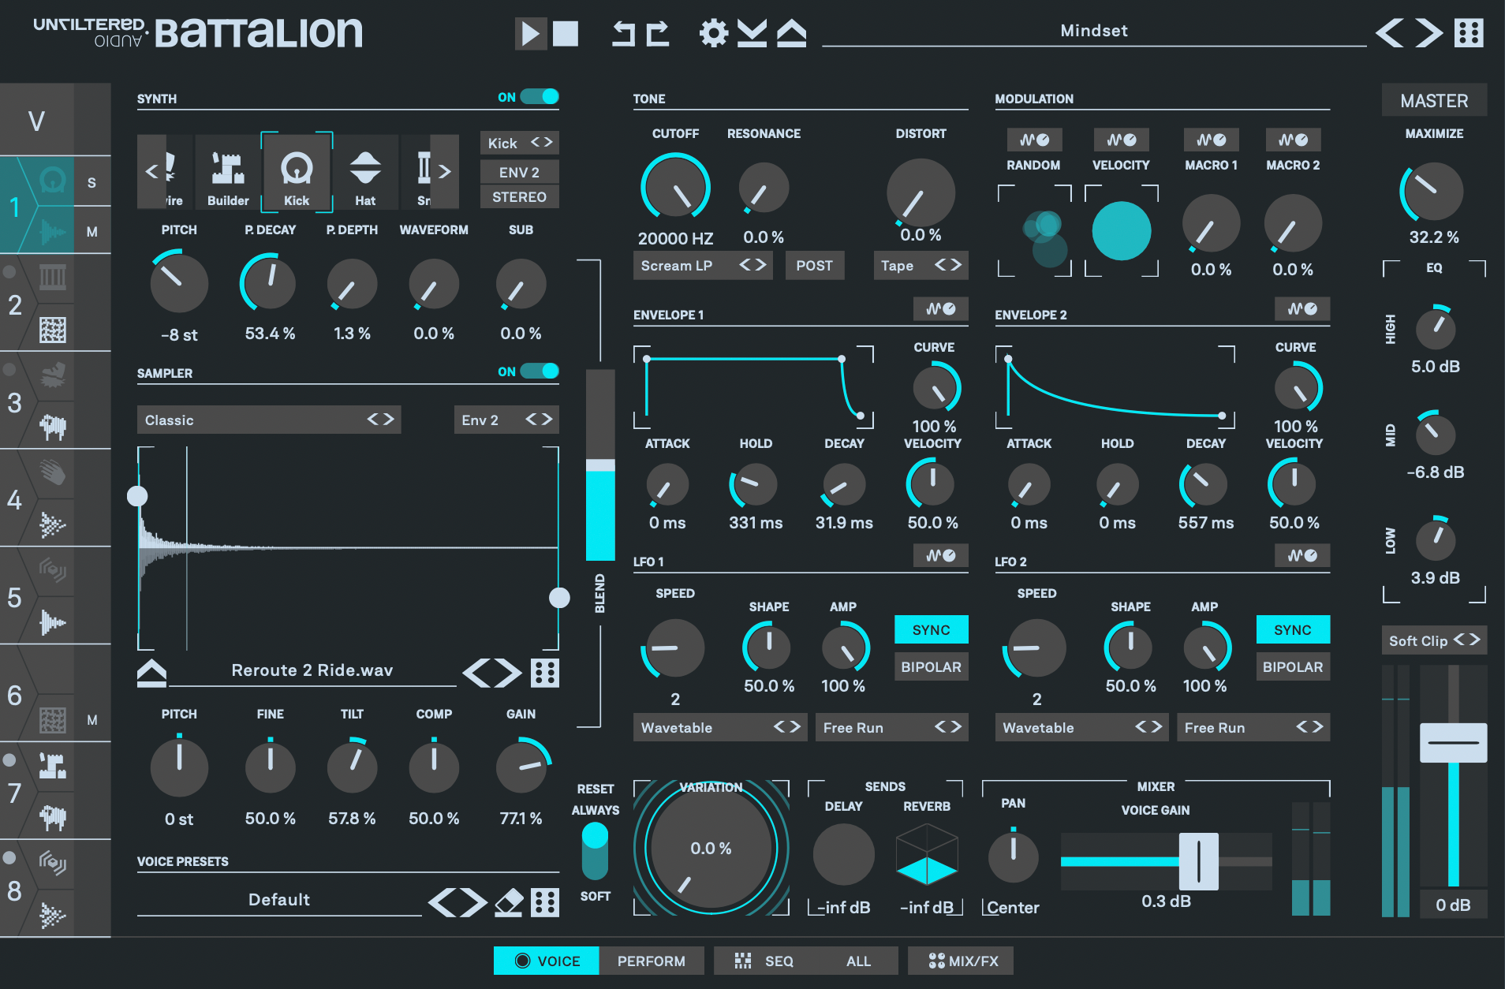
Task: Open the settings gear icon at the top
Action: 714,32
